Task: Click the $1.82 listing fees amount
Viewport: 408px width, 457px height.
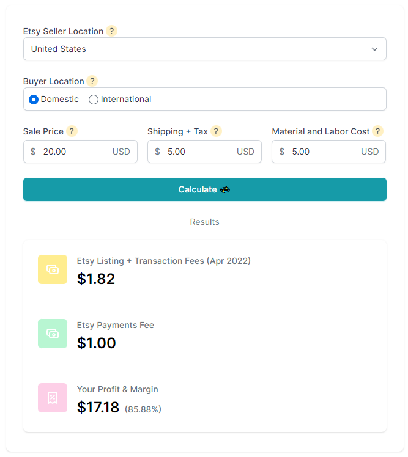Action: click(x=96, y=279)
